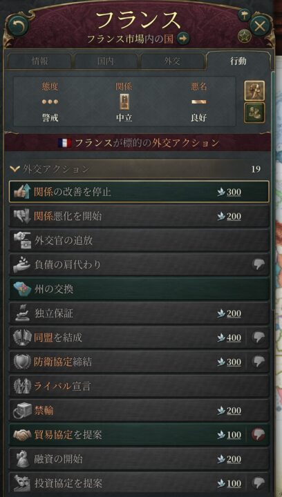Click the 関係 中立 indicator bar
This screenshot has width=282, height=497.
tap(124, 102)
